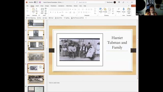Screen dimensions: 163x92
Task: Switch to the Design tab
Action: pos(47,6)
